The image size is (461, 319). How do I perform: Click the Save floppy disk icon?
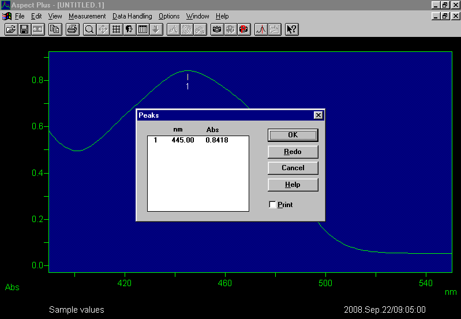(24, 29)
